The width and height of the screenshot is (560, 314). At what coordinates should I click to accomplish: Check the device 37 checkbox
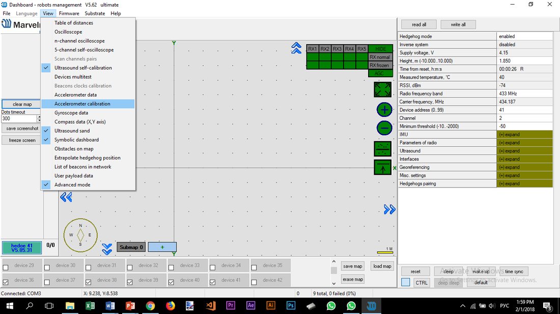[x=47, y=282]
